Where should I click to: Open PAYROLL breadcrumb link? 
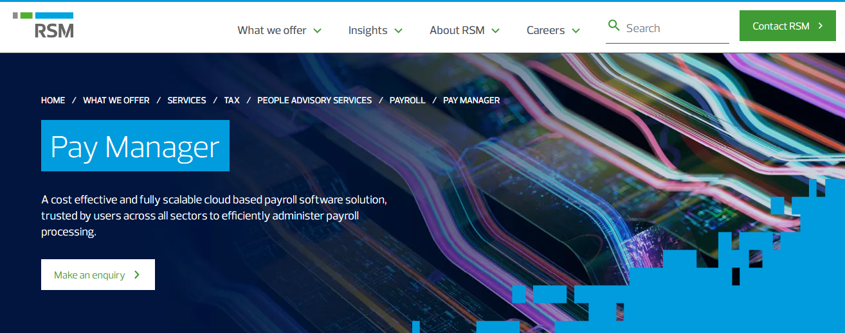click(408, 100)
